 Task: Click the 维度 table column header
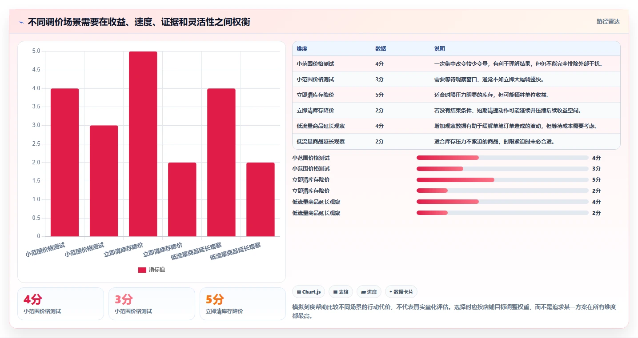tap(302, 49)
